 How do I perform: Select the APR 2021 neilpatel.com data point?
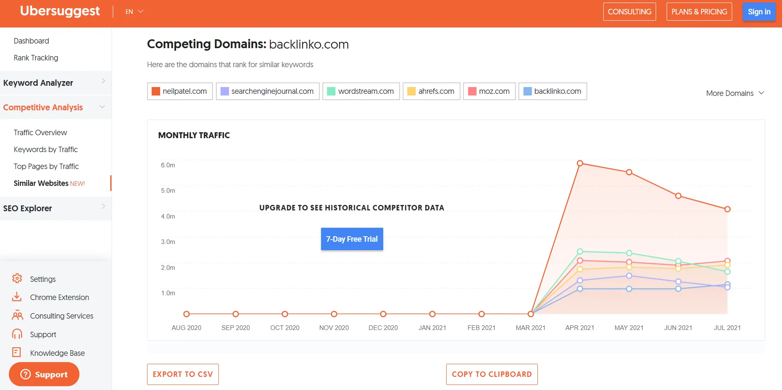tap(580, 163)
